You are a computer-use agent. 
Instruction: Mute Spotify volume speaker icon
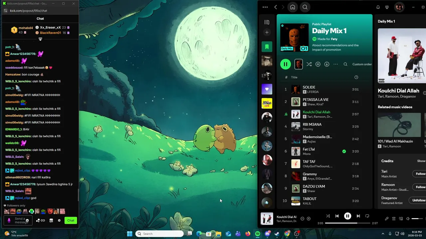coord(408,218)
